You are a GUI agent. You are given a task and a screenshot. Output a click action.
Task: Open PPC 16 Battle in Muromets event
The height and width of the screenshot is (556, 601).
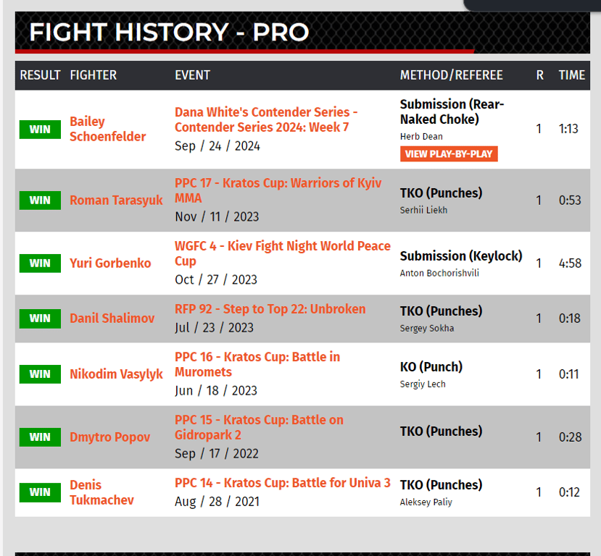pyautogui.click(x=257, y=364)
